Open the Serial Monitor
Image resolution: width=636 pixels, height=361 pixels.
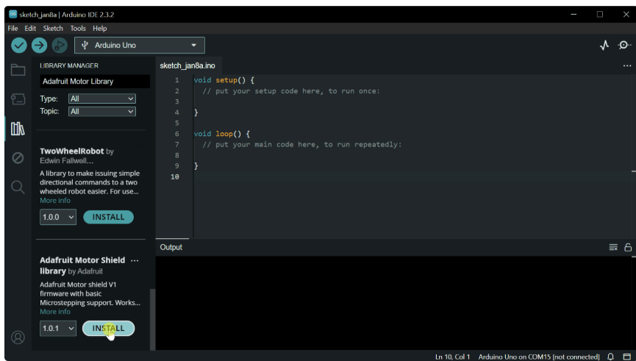tap(624, 45)
